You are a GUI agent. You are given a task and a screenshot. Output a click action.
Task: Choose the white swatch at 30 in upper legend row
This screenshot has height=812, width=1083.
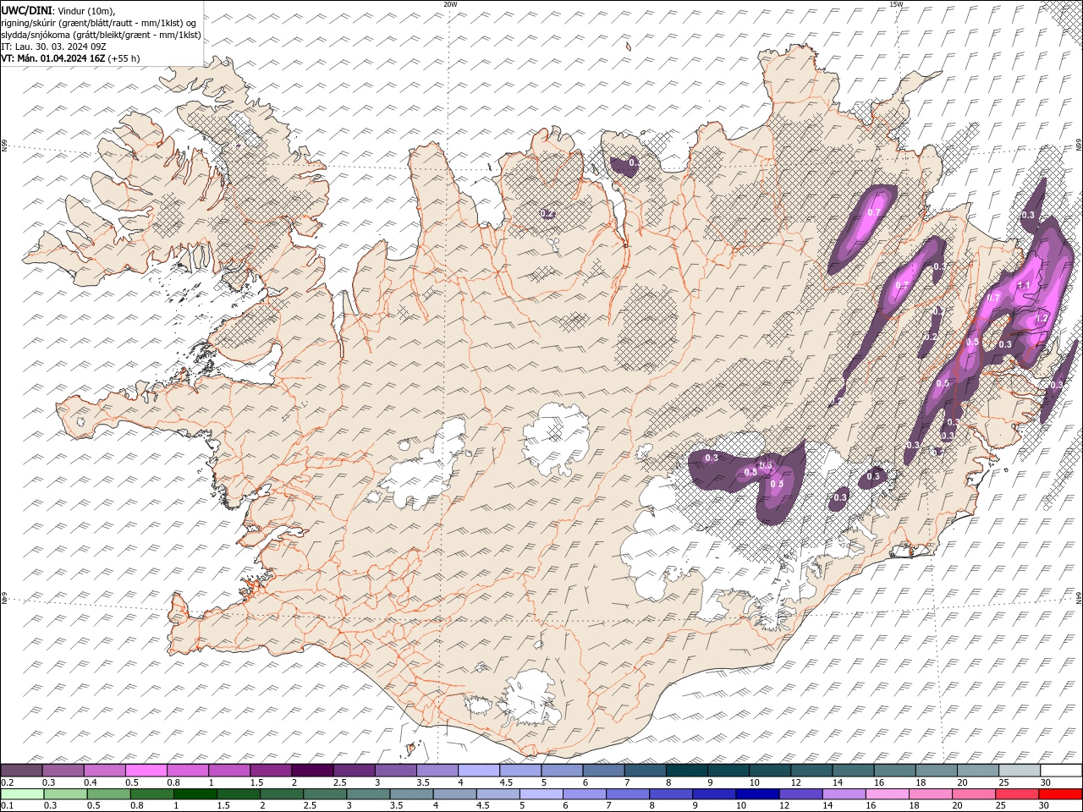pos(1061,770)
